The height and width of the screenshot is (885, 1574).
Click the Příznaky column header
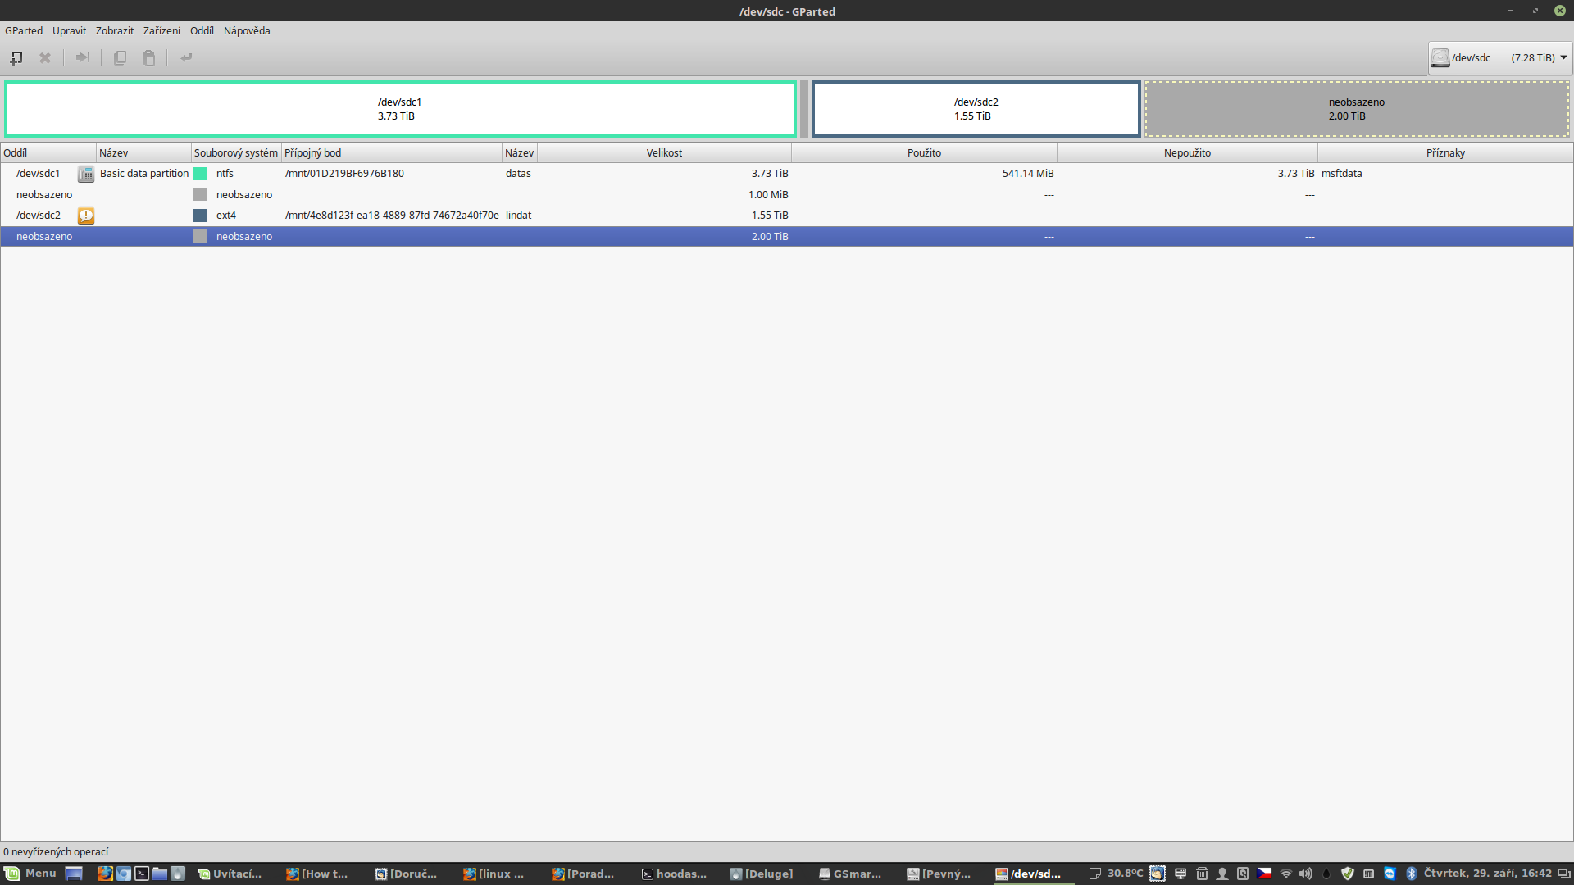tap(1445, 152)
